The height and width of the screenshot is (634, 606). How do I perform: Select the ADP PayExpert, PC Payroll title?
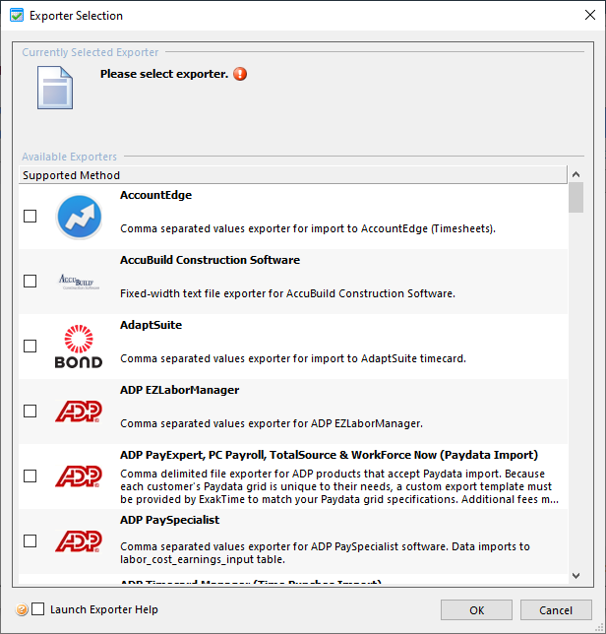pyautogui.click(x=329, y=455)
